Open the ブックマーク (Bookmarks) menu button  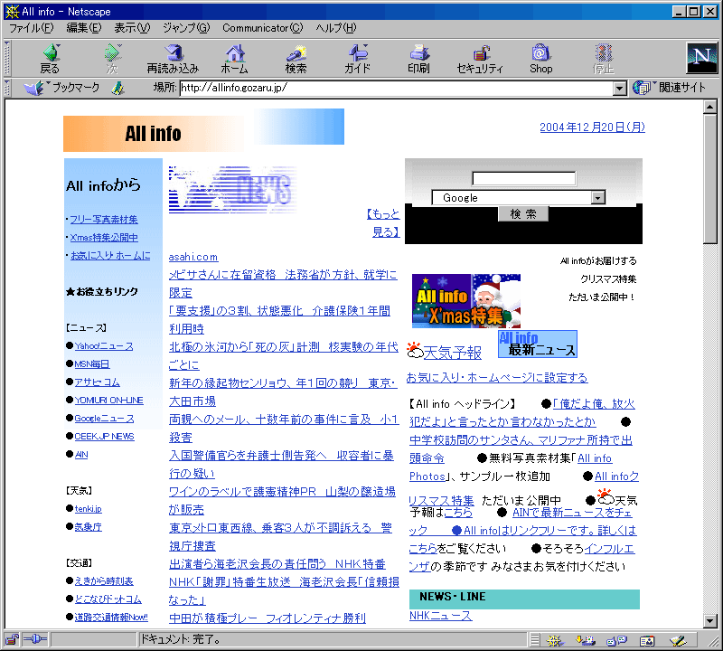[61, 88]
